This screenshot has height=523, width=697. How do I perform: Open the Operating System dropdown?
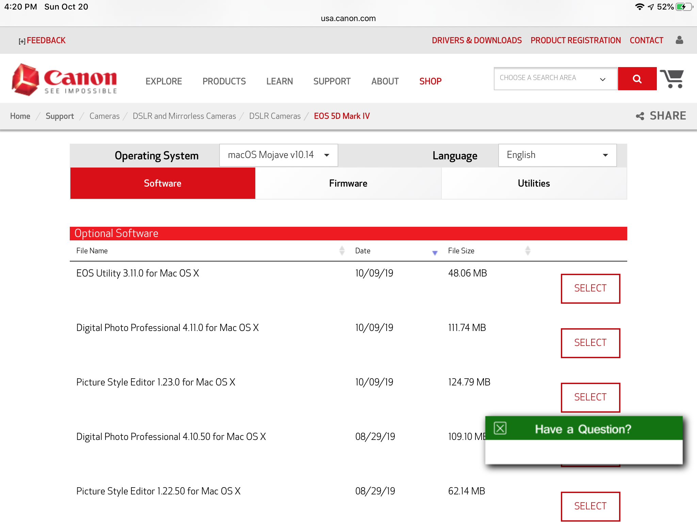tap(278, 155)
